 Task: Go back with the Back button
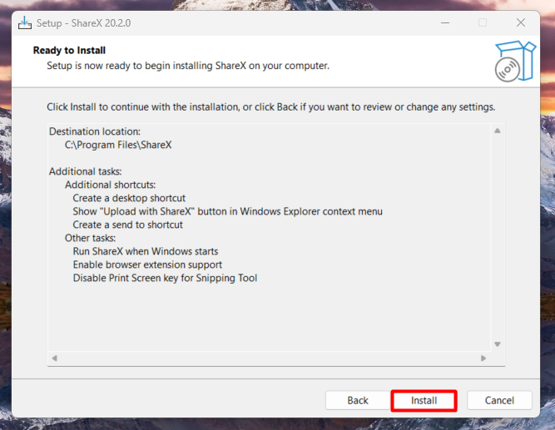(x=358, y=400)
